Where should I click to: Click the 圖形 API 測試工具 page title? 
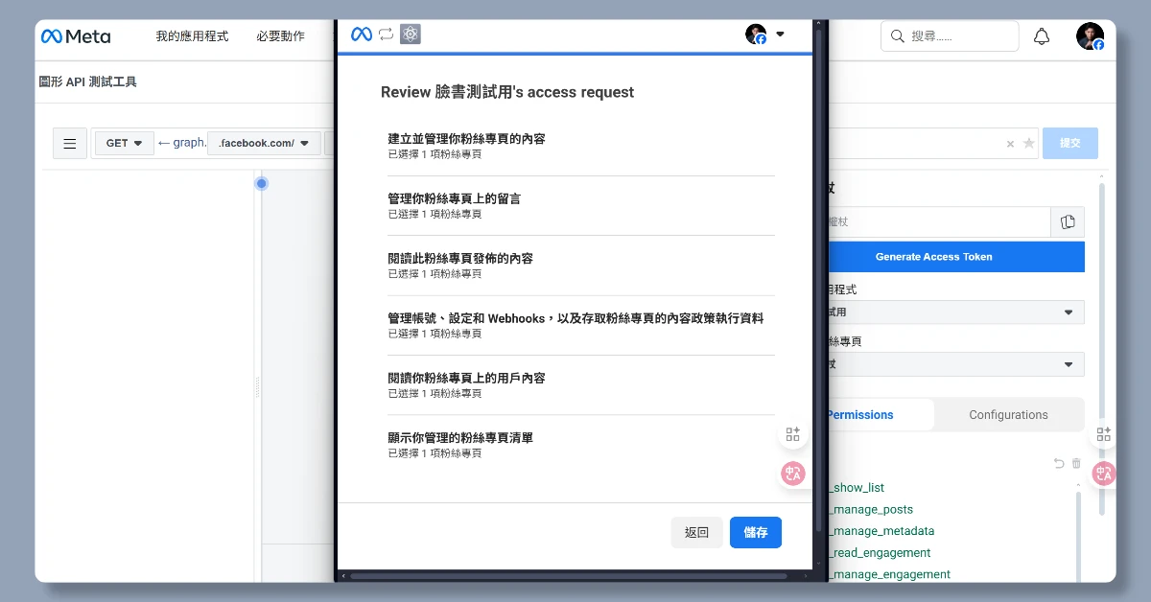87,82
